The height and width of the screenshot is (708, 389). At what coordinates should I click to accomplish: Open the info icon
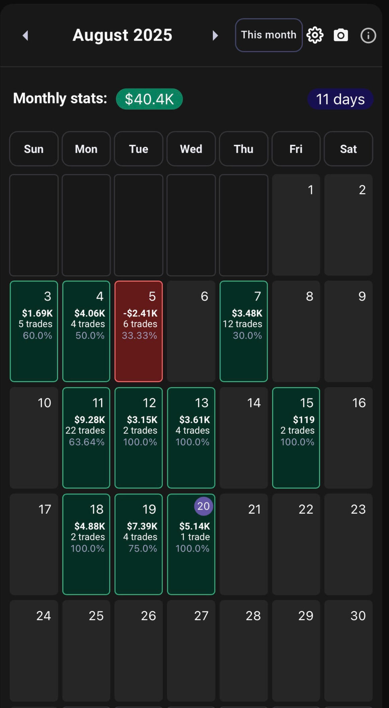368,35
